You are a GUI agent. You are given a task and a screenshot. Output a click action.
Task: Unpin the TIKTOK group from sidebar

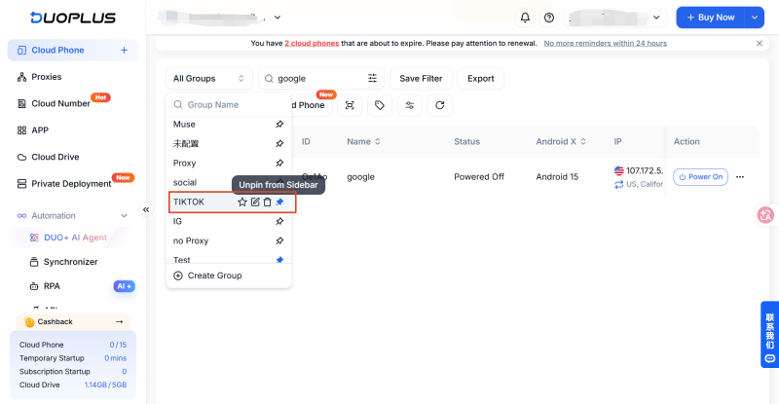(x=279, y=202)
